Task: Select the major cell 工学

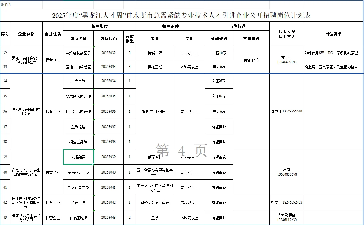Action: [x=155, y=218]
